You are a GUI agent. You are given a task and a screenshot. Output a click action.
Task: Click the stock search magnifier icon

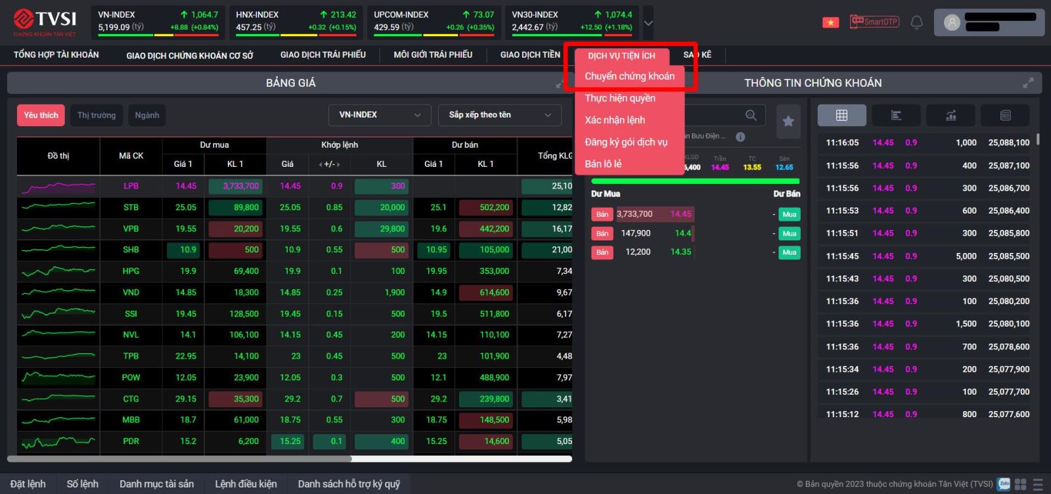point(751,116)
